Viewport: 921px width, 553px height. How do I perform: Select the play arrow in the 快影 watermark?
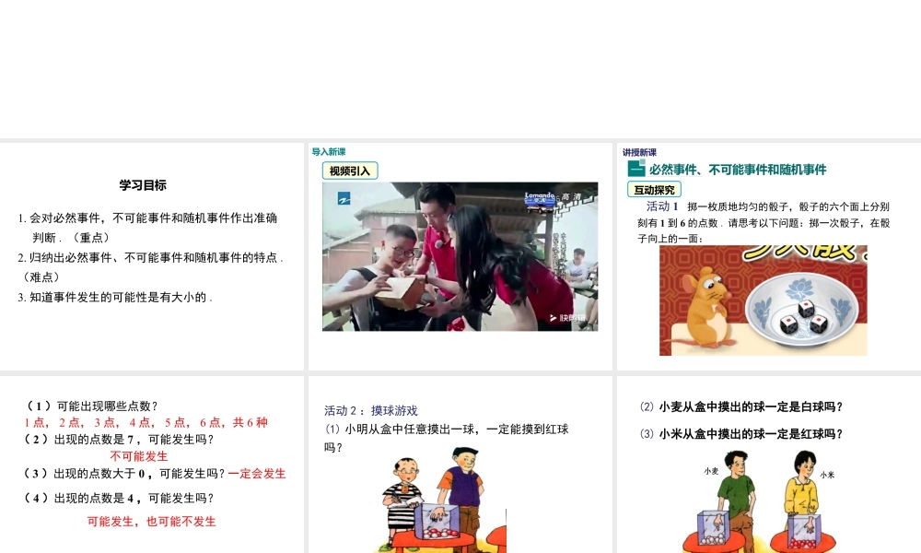point(551,317)
